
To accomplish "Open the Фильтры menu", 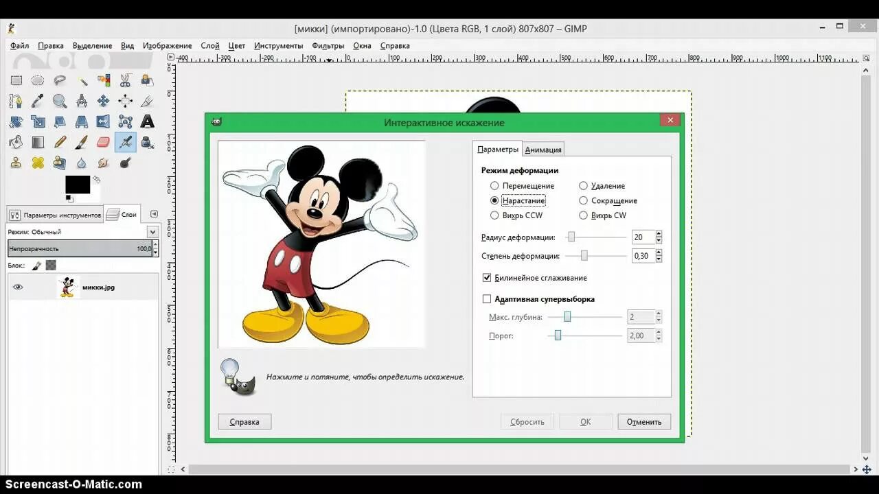I will 328,46.
